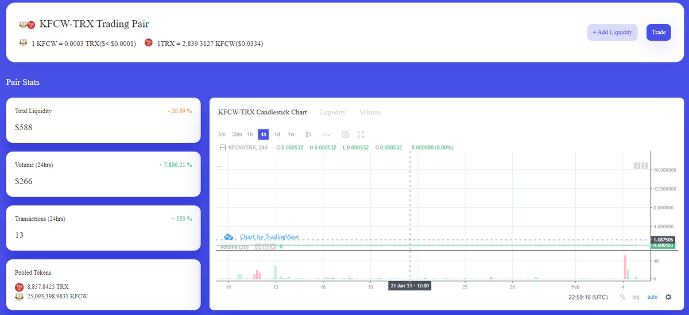Screen dimensions: 689x315
Task: Click the 1.087506 price axis label
Action: point(663,239)
